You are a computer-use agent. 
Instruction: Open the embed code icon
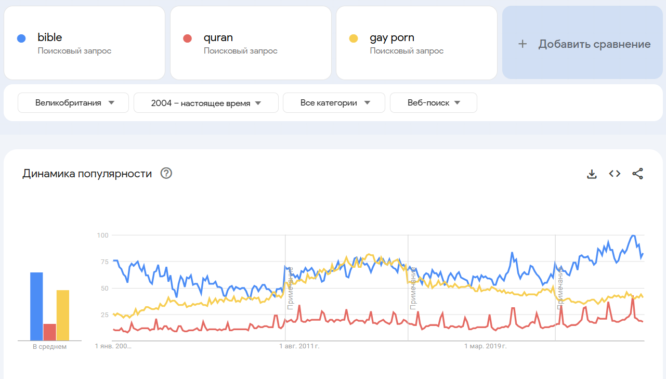click(x=615, y=174)
